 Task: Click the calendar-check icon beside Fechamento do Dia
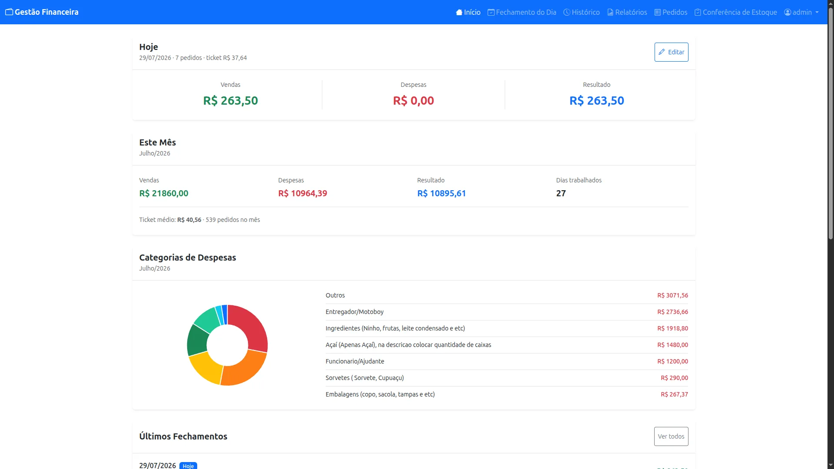(x=491, y=12)
